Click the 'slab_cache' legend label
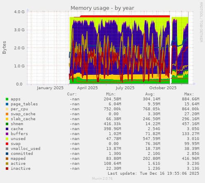The height and width of the screenshot is (183, 205). [x=23, y=119]
